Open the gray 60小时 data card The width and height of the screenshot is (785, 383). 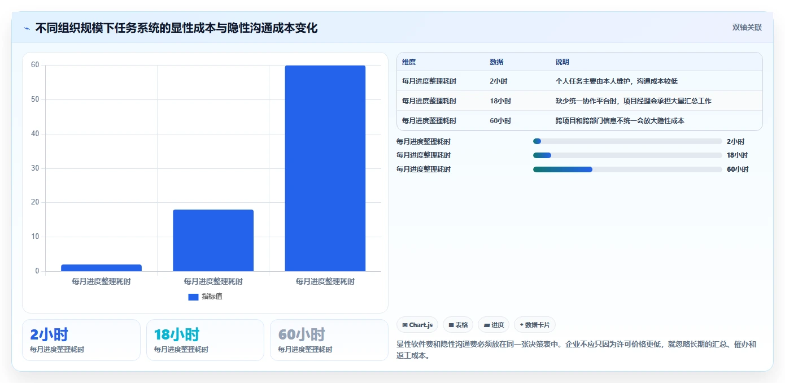329,340
